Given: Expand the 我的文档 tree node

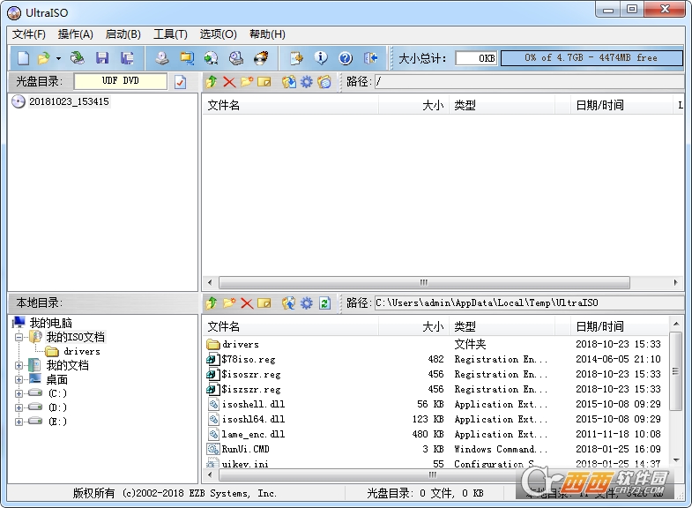Looking at the screenshot, I should coord(19,365).
